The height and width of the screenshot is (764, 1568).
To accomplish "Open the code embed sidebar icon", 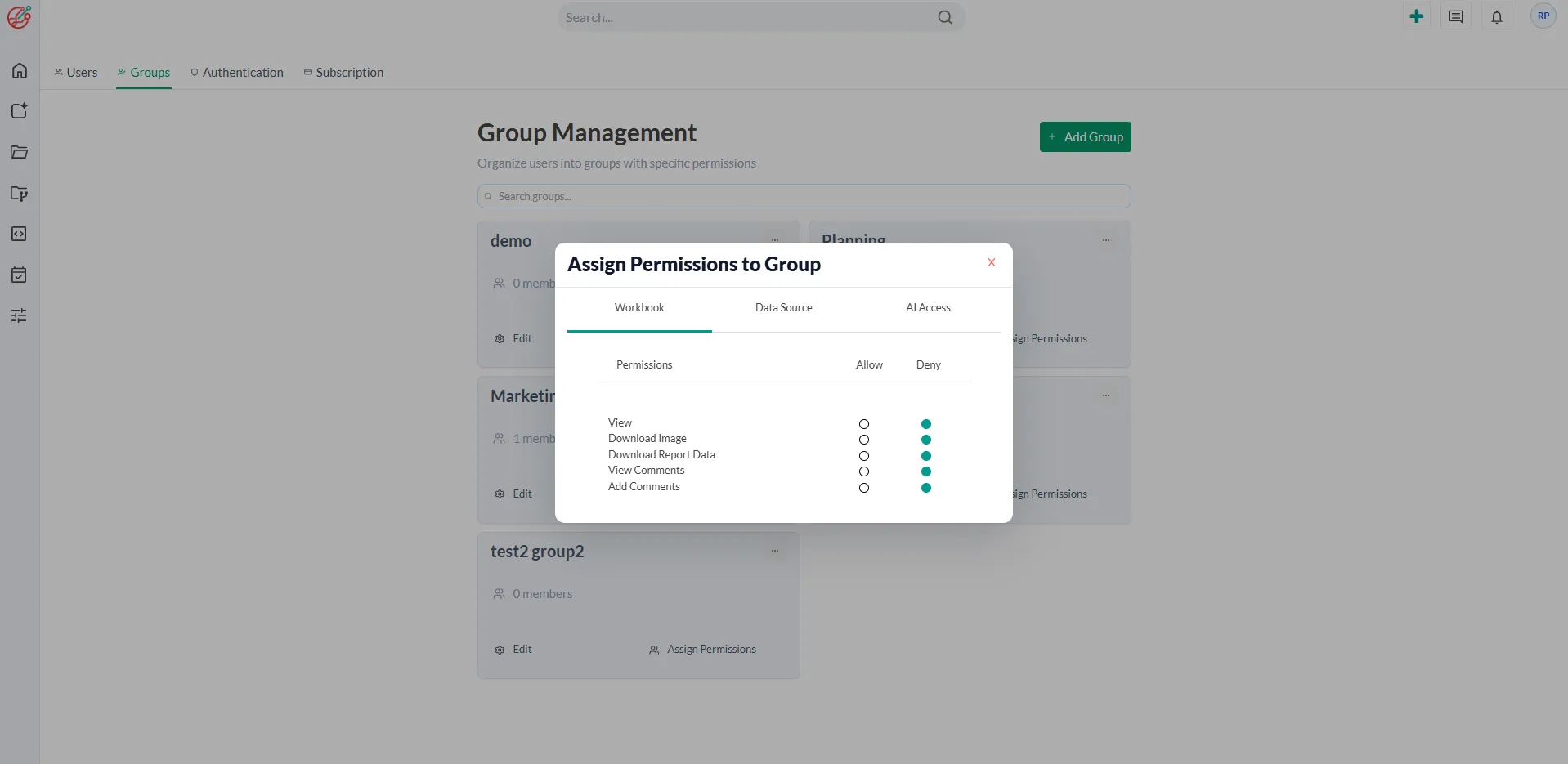I will (x=20, y=234).
